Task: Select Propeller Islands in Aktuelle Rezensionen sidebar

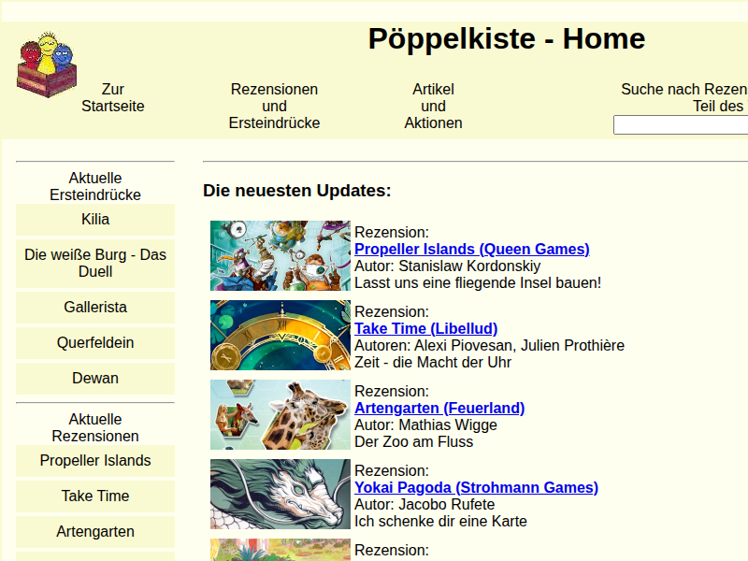Action: tap(95, 461)
